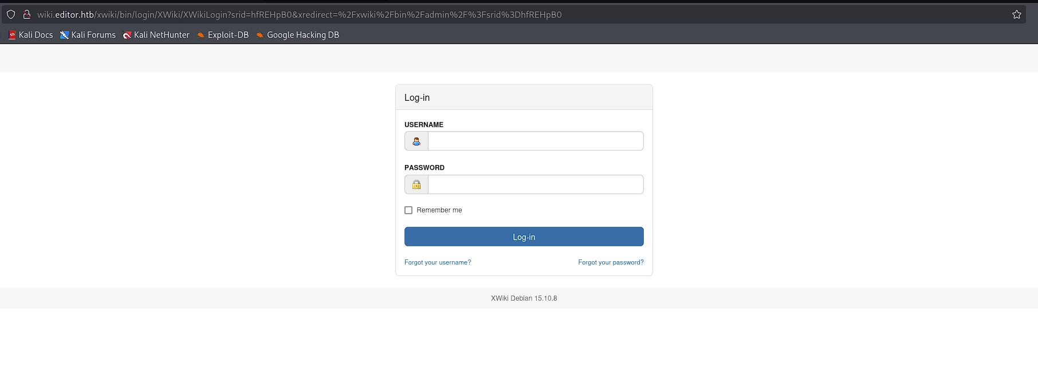
Task: Open the Forgot your username link
Action: pyautogui.click(x=438, y=262)
